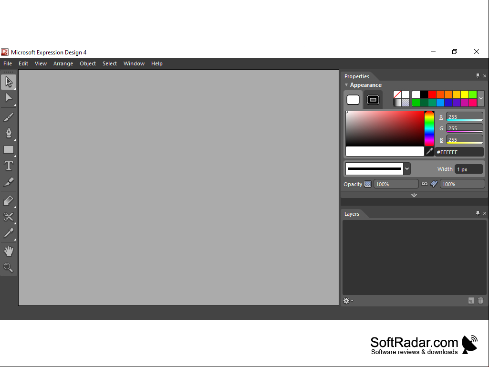Select the Paint bucket fill tool
Image resolution: width=489 pixels, height=367 pixels.
pyautogui.click(x=9, y=200)
